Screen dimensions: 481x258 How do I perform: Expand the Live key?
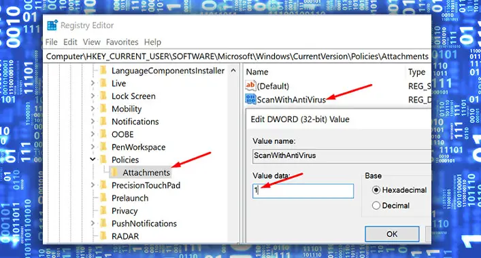pos(93,83)
